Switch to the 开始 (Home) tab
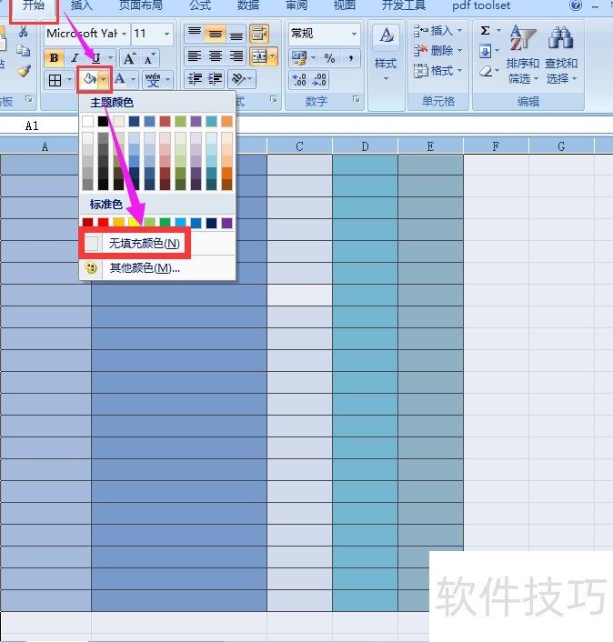Viewport: 613px width, 642px height. (34, 5)
